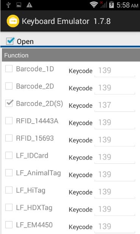Check the RFID_14443A function box
This screenshot has height=234, width=140.
point(9,121)
